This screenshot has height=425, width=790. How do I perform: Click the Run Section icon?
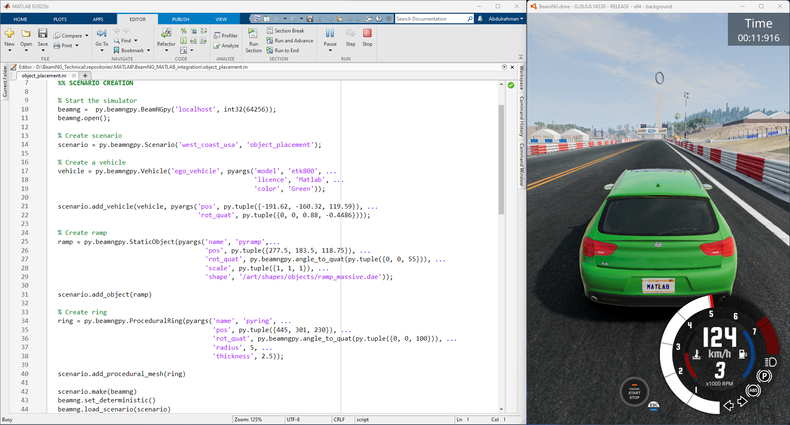253,33
